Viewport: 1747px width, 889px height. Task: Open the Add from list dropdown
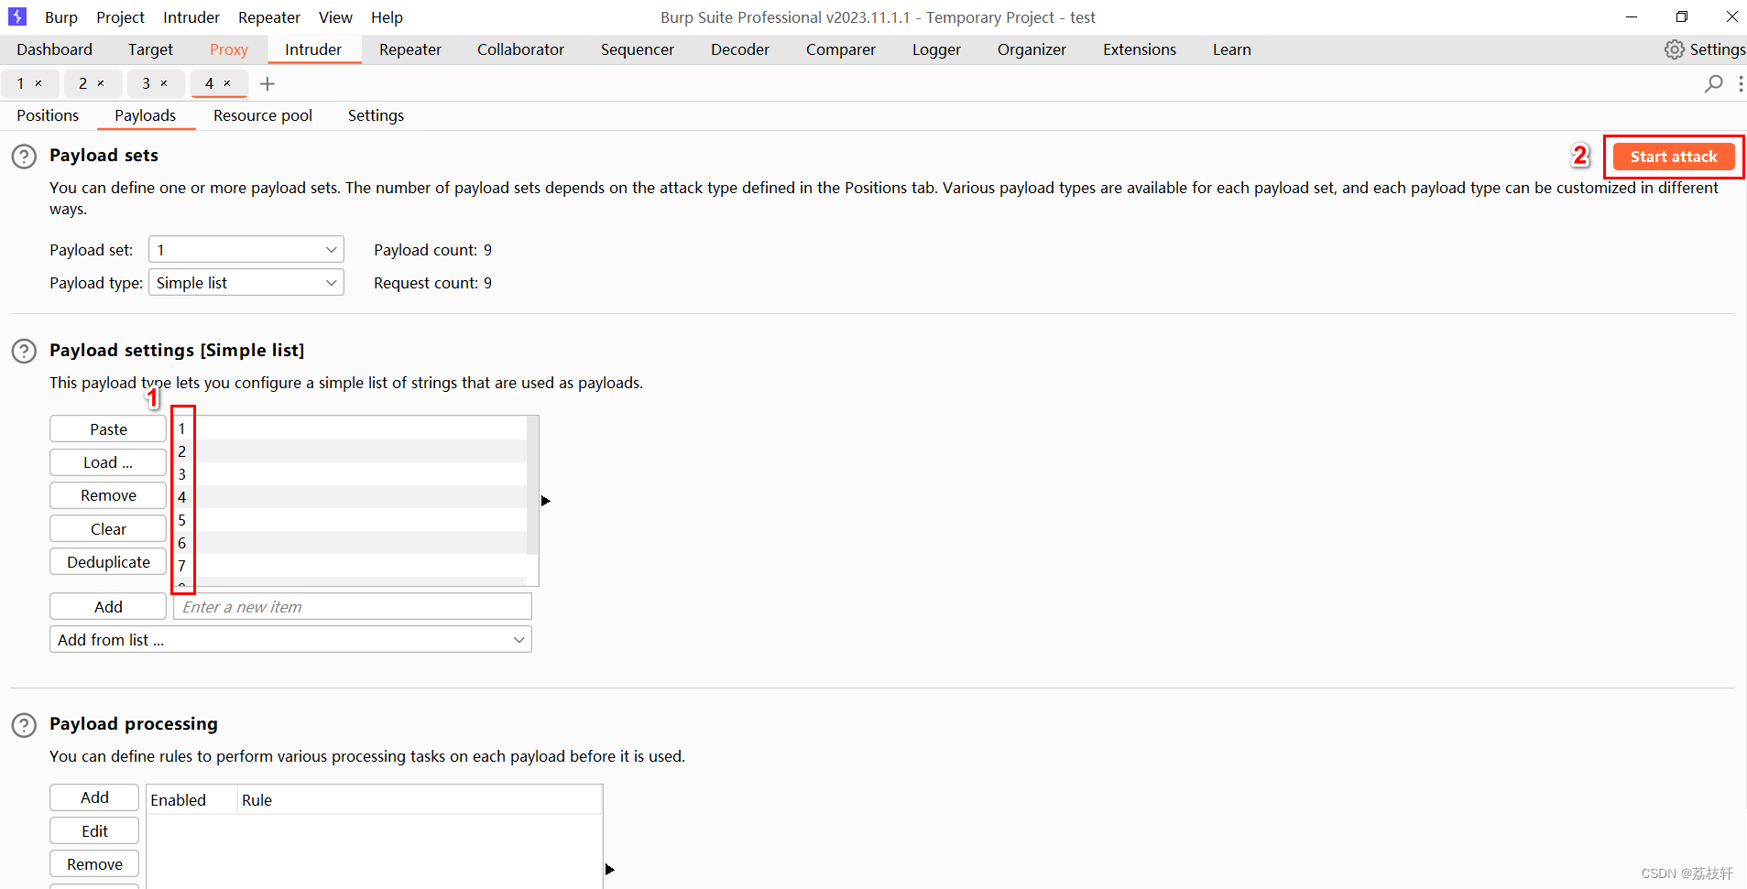[290, 640]
